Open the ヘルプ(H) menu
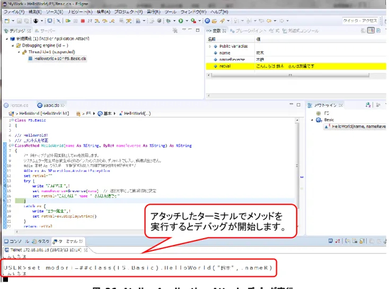 pos(219,12)
